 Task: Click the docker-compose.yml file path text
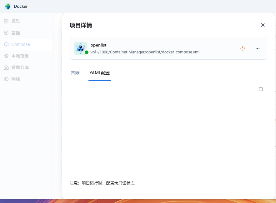145,52
